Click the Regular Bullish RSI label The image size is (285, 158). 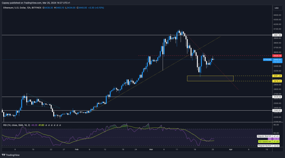click(x=265, y=146)
